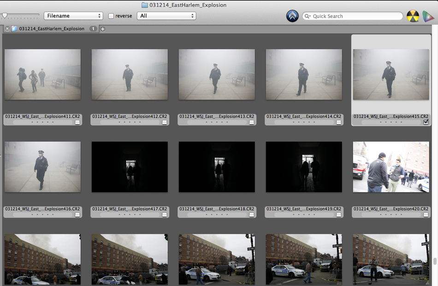438x286 pixels.
Task: Tag photo Explosion411.CR2 with its checkbox
Action: (77, 122)
